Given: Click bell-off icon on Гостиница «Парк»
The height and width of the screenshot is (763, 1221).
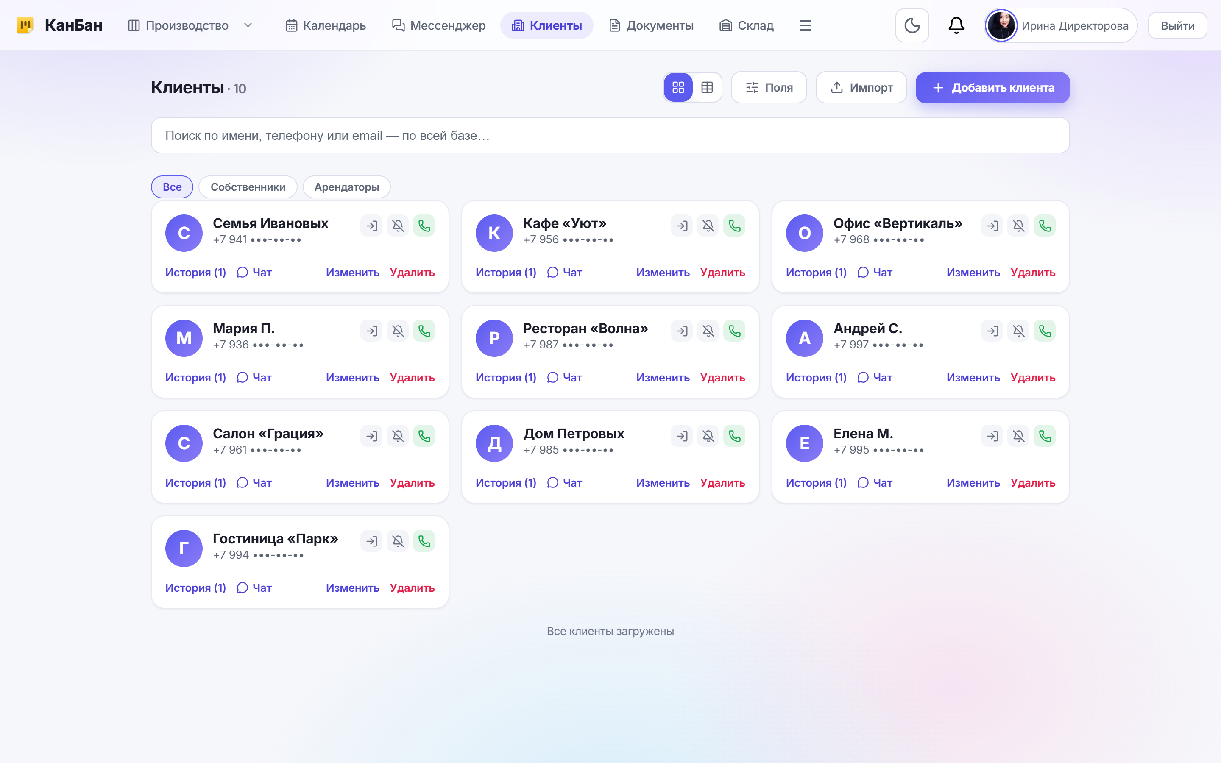Looking at the screenshot, I should point(398,541).
